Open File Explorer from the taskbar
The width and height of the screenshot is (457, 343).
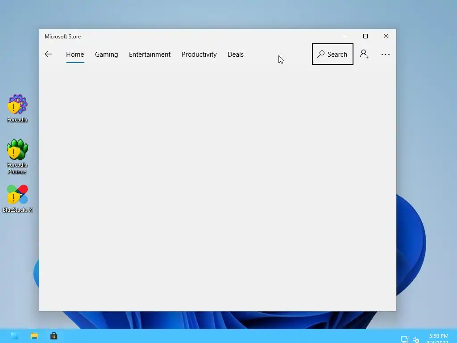[x=34, y=336]
